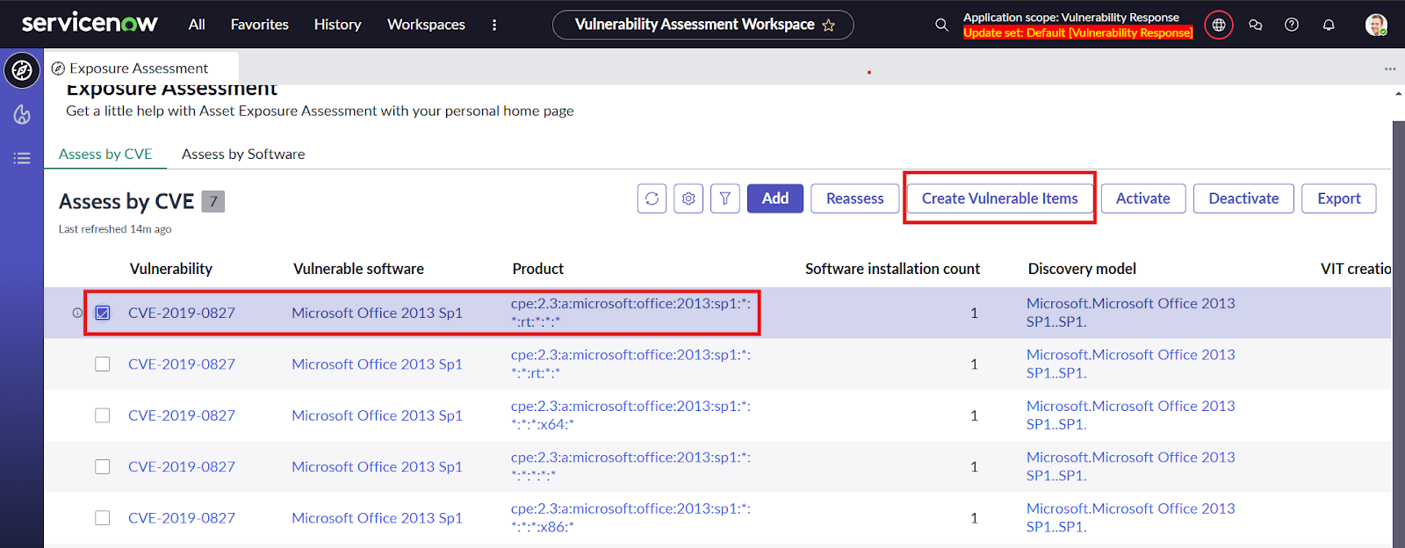The image size is (1405, 548).
Task: Click the Deactivate button
Action: point(1243,198)
